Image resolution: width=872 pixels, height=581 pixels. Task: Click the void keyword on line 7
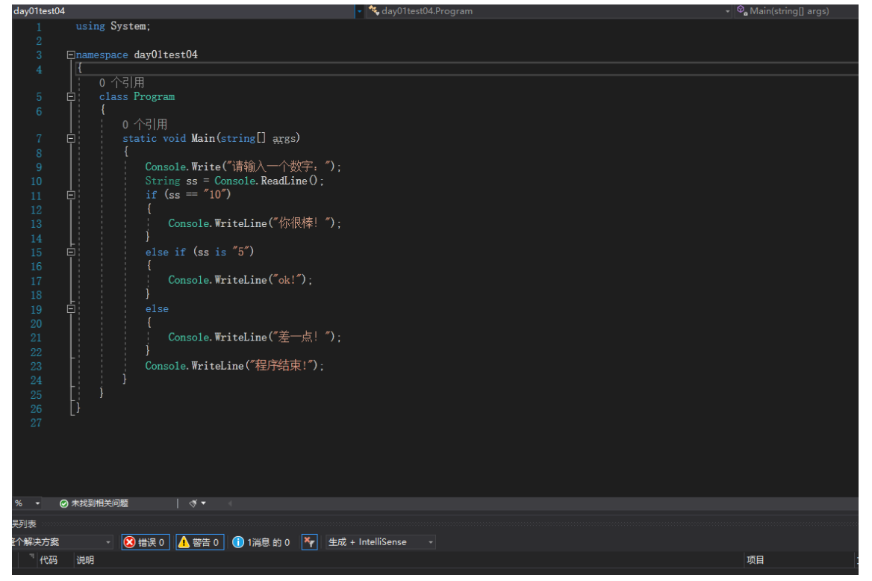(174, 139)
